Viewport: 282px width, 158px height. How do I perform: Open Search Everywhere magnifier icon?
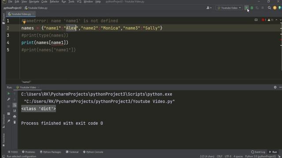coord(269,8)
